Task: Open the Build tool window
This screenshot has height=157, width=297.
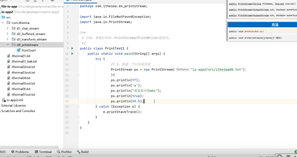Action: tap(83, 152)
